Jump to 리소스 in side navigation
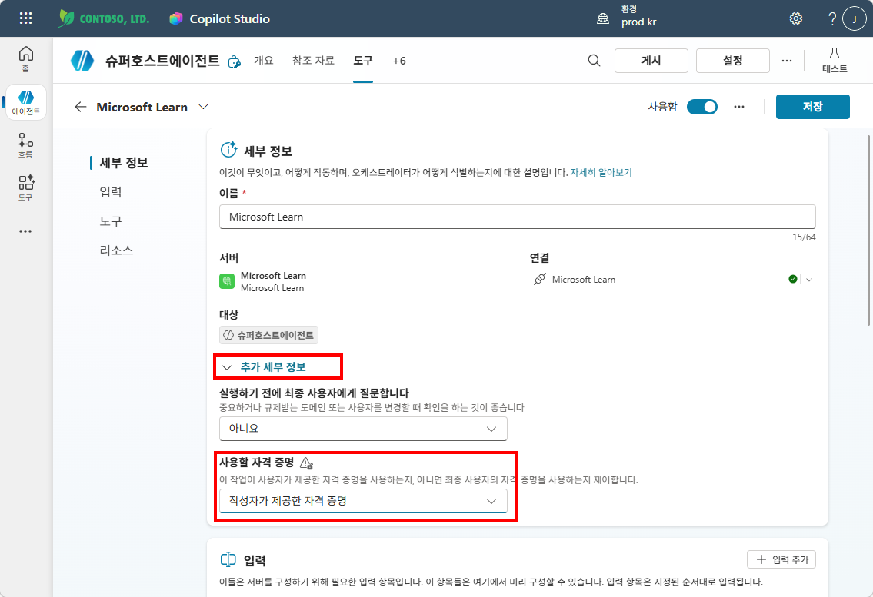Screen dimensions: 873x597 coord(116,250)
